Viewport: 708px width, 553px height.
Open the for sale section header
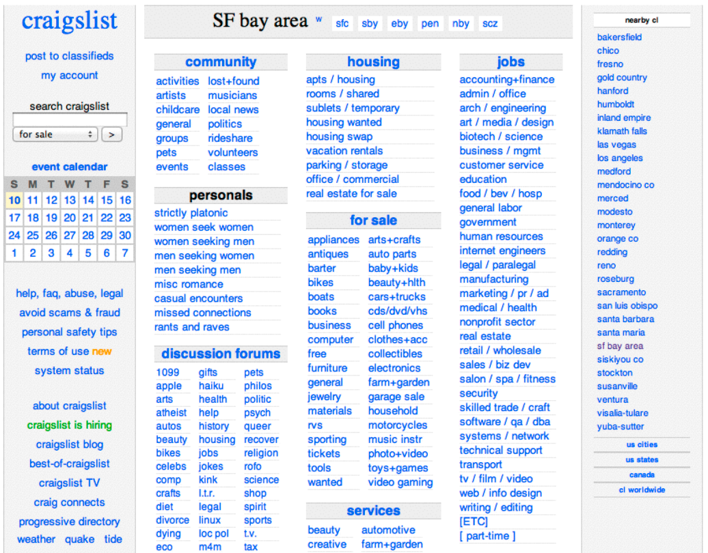click(373, 221)
